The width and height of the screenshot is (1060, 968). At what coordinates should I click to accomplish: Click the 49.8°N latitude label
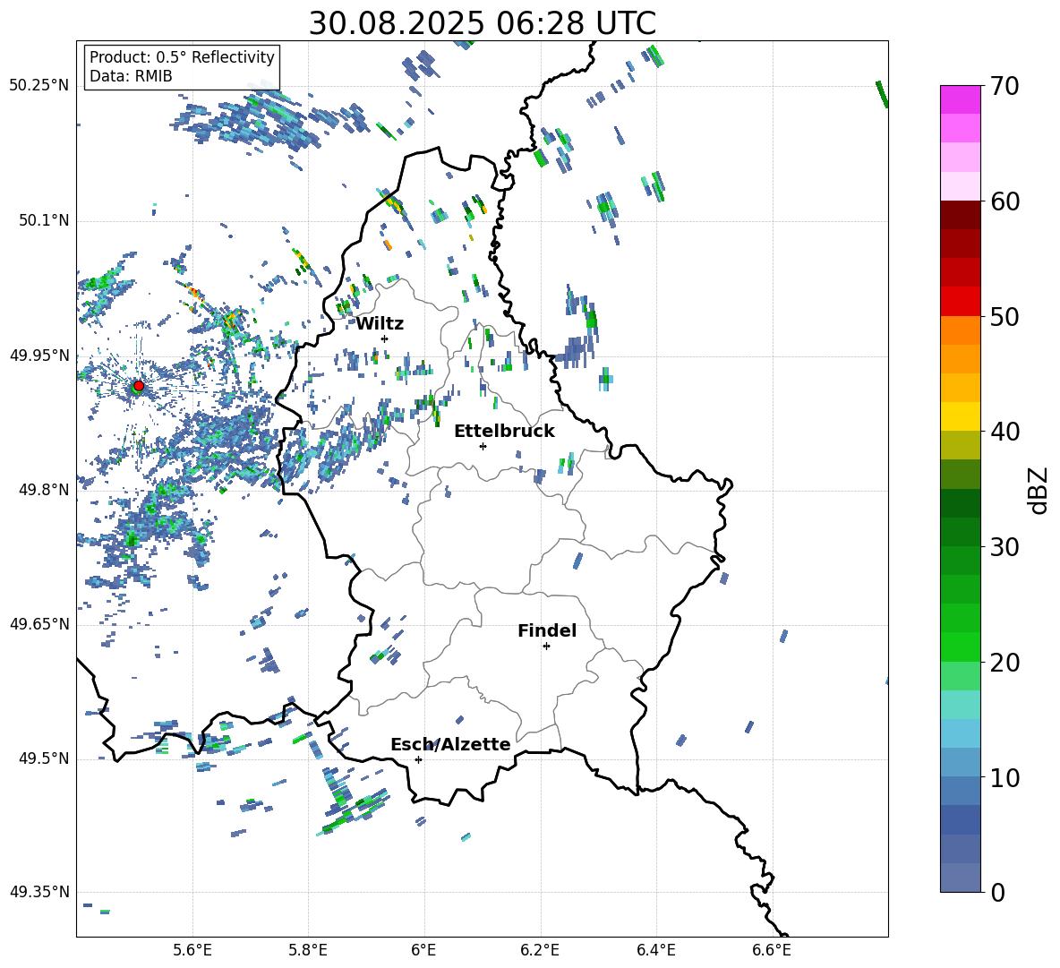click(x=44, y=490)
